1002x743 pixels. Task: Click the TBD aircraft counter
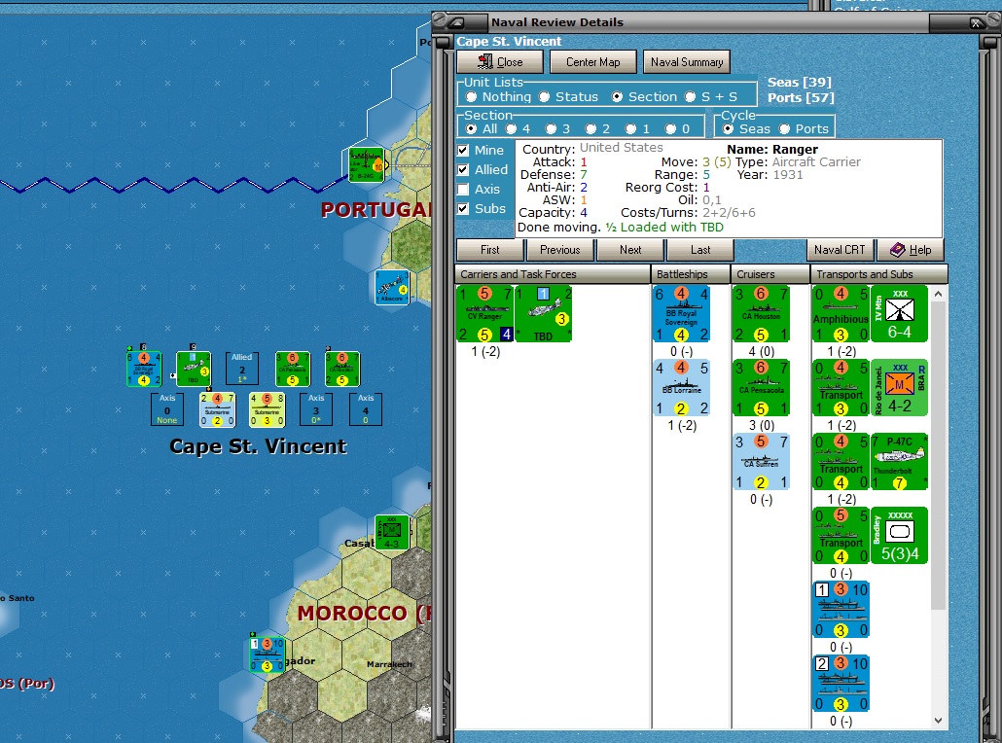click(x=543, y=313)
